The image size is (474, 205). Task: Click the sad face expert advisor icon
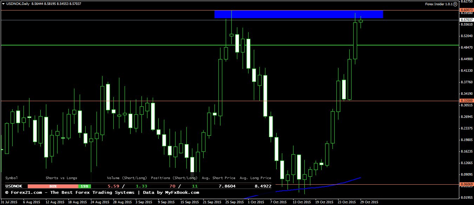pyautogui.click(x=455, y=4)
